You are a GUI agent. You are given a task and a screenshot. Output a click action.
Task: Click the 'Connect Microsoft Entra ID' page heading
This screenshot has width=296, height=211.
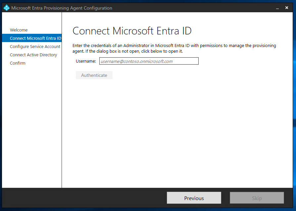tap(132, 31)
